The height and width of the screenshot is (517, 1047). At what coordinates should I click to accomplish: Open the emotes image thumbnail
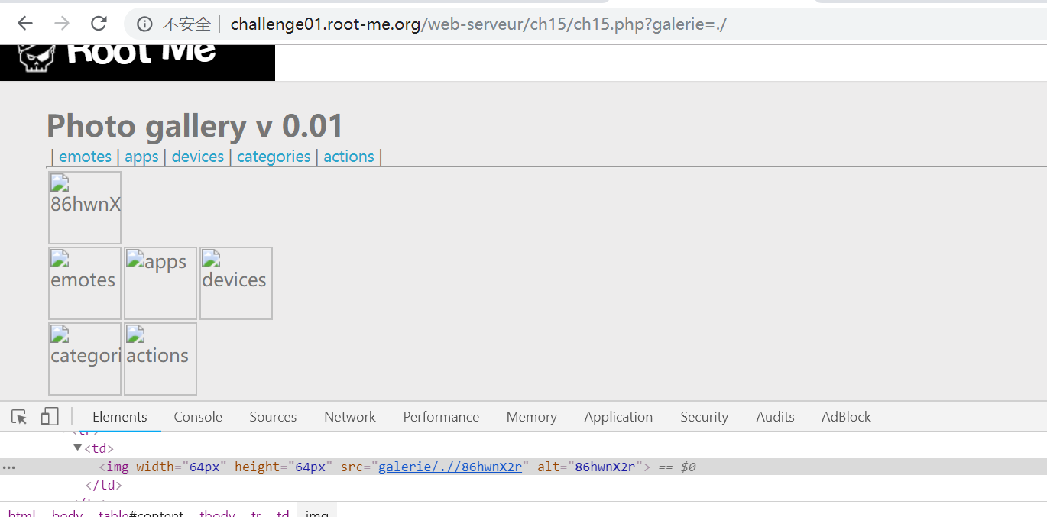click(85, 283)
